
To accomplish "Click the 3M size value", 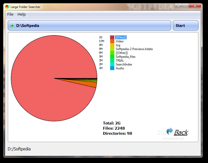I will coord(101,60).
